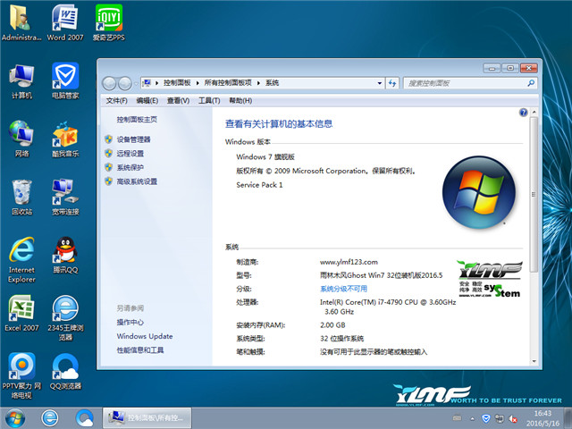
Task: Click the Windows Start orb
Action: click(x=15, y=418)
